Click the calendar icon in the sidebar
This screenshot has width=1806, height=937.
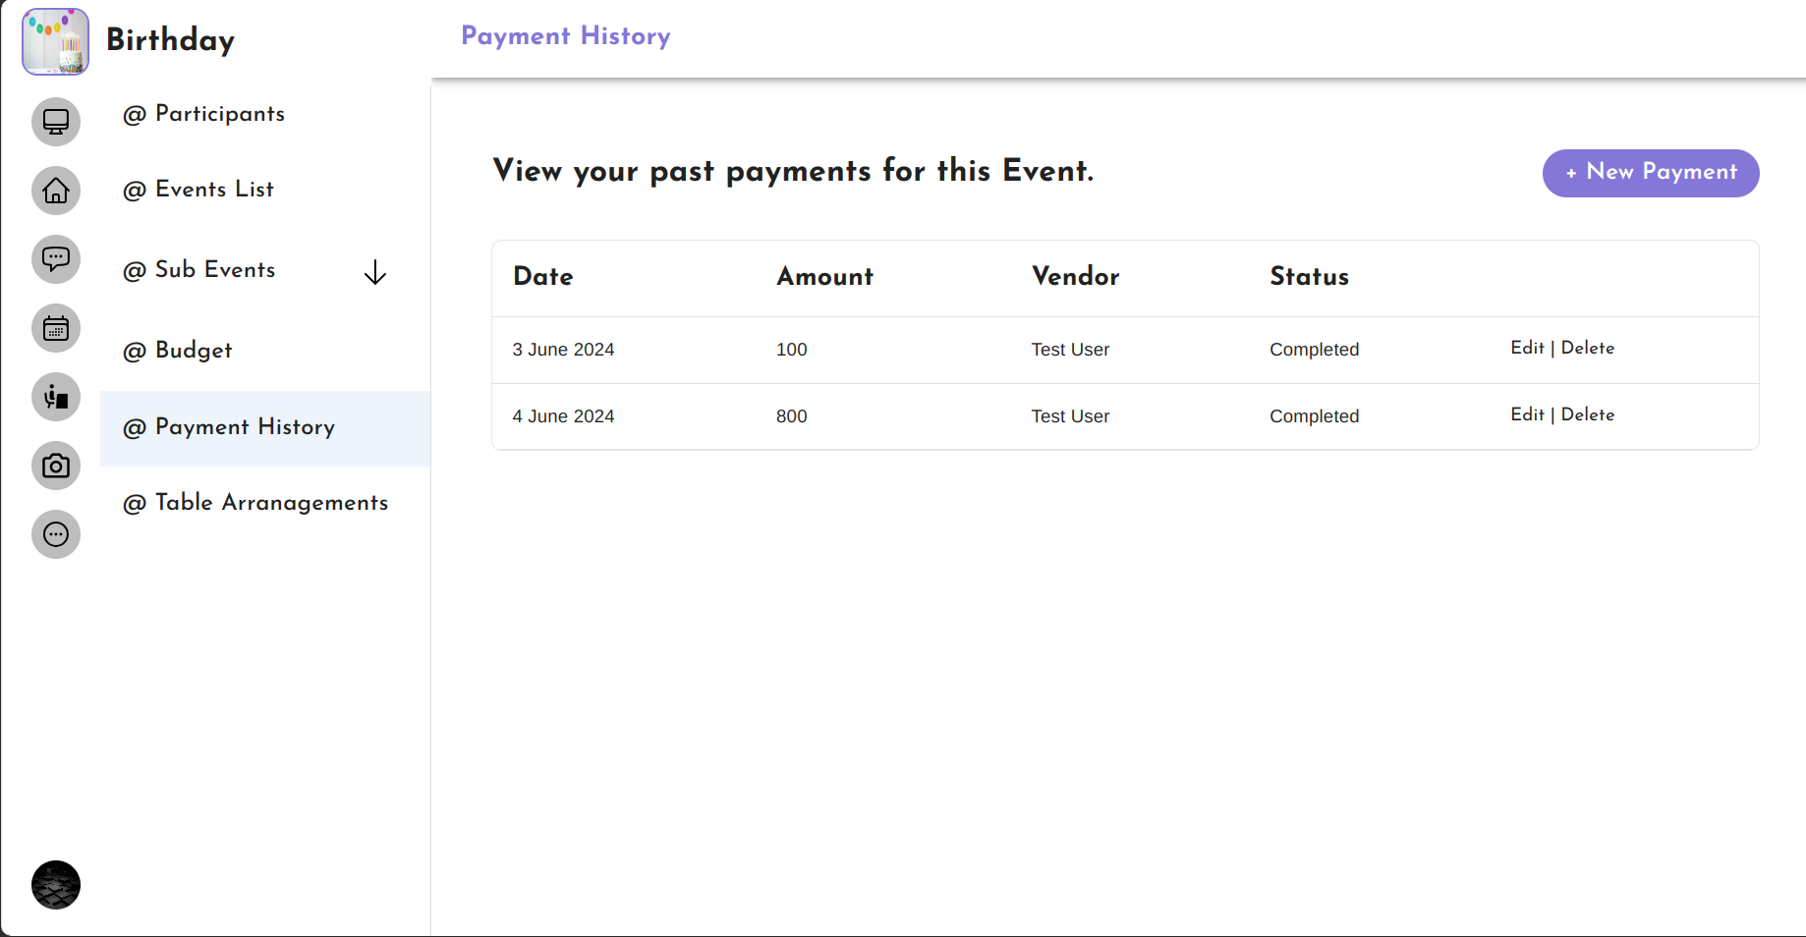(56, 328)
